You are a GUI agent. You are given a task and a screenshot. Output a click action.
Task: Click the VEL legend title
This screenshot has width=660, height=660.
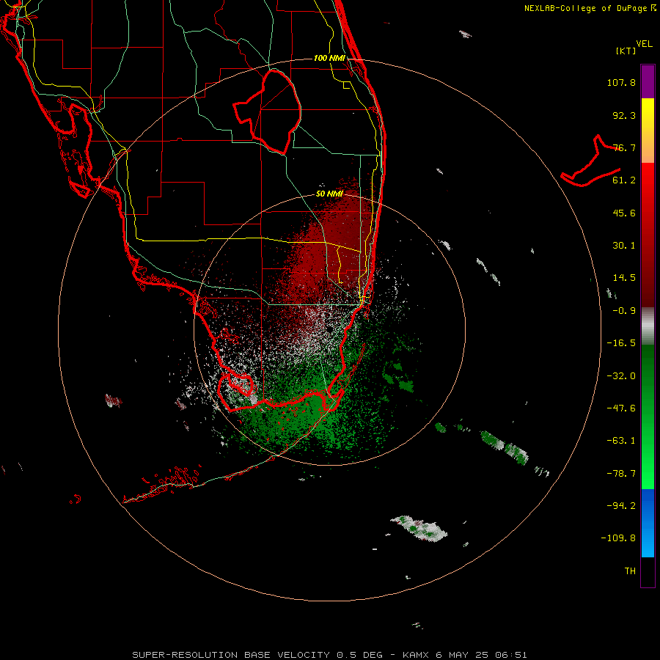pyautogui.click(x=645, y=44)
